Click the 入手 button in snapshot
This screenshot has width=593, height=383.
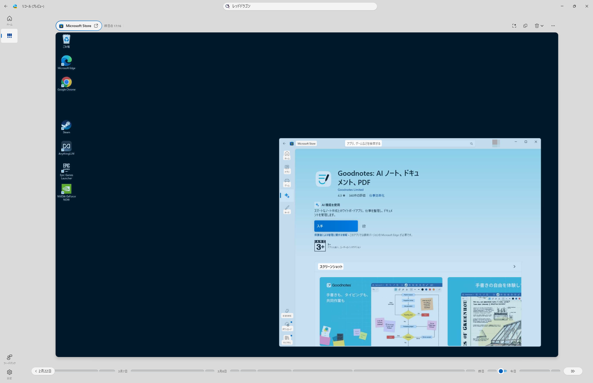[336, 226]
